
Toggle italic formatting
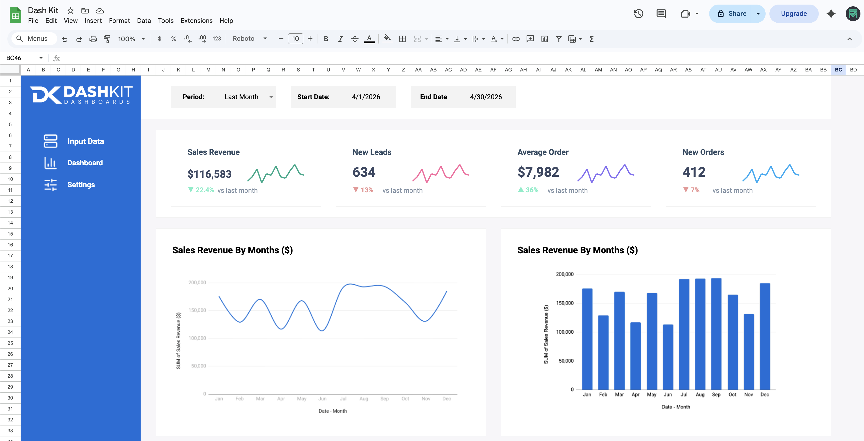click(340, 39)
